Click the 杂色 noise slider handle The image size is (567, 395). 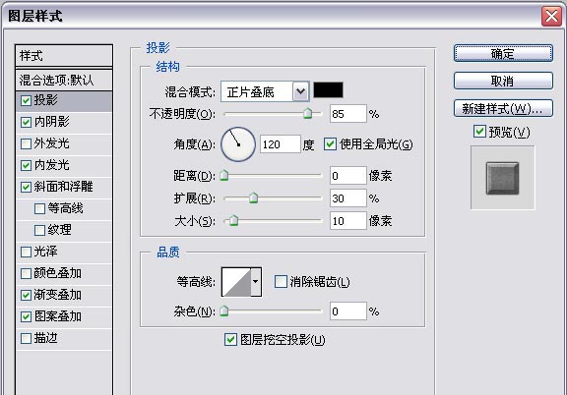pos(224,310)
